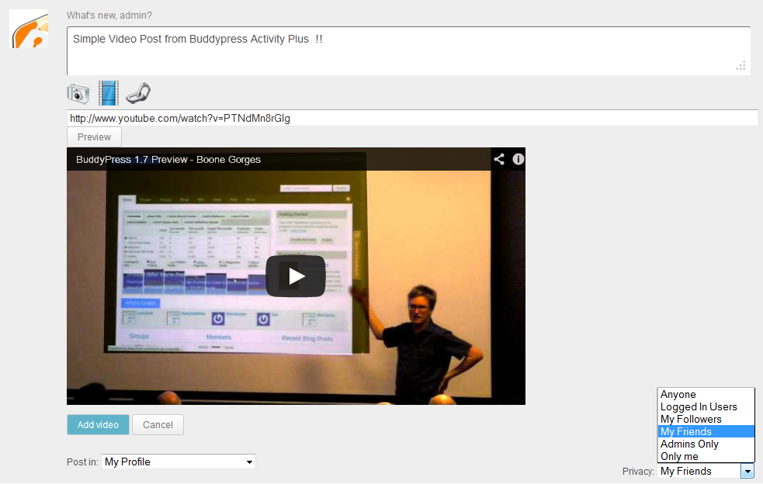Image resolution: width=763 pixels, height=484 pixels.
Task: Click the chain link attachment icon
Action: point(138,93)
